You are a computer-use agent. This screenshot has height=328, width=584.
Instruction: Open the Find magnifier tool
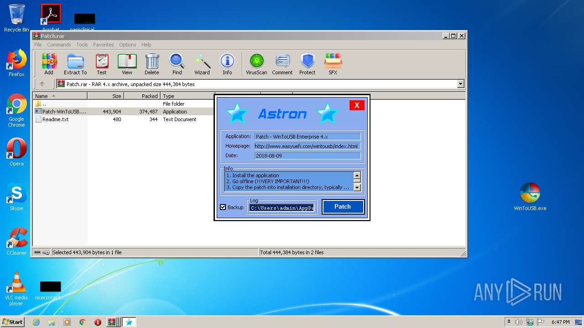coord(177,64)
